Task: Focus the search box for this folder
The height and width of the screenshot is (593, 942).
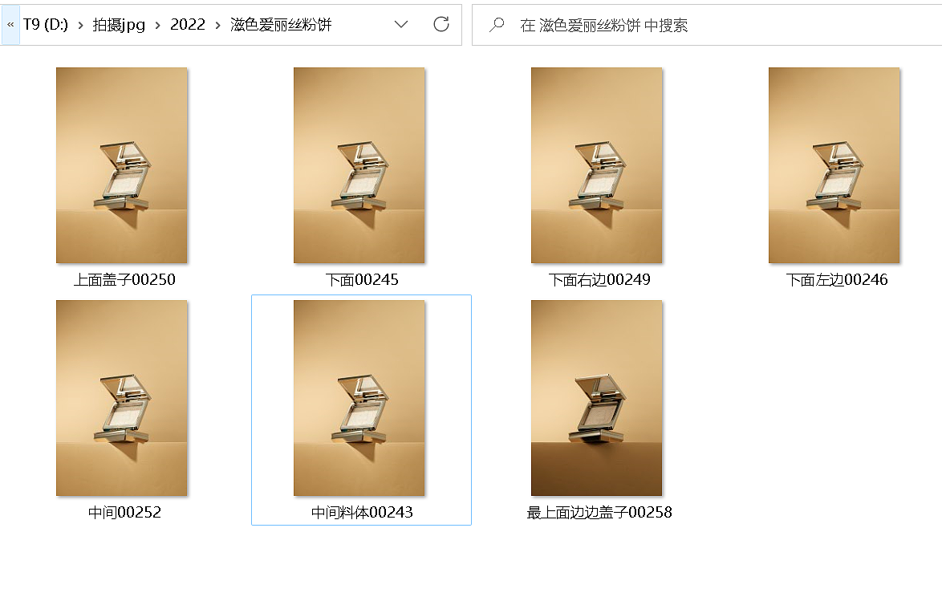Action: coord(707,25)
